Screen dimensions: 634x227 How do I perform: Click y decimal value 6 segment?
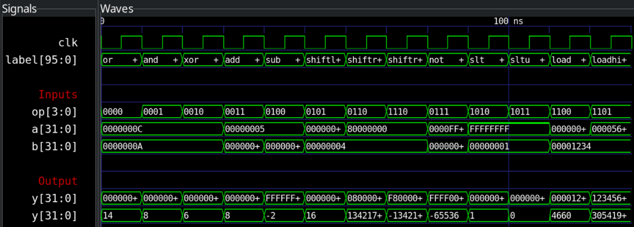203,216
